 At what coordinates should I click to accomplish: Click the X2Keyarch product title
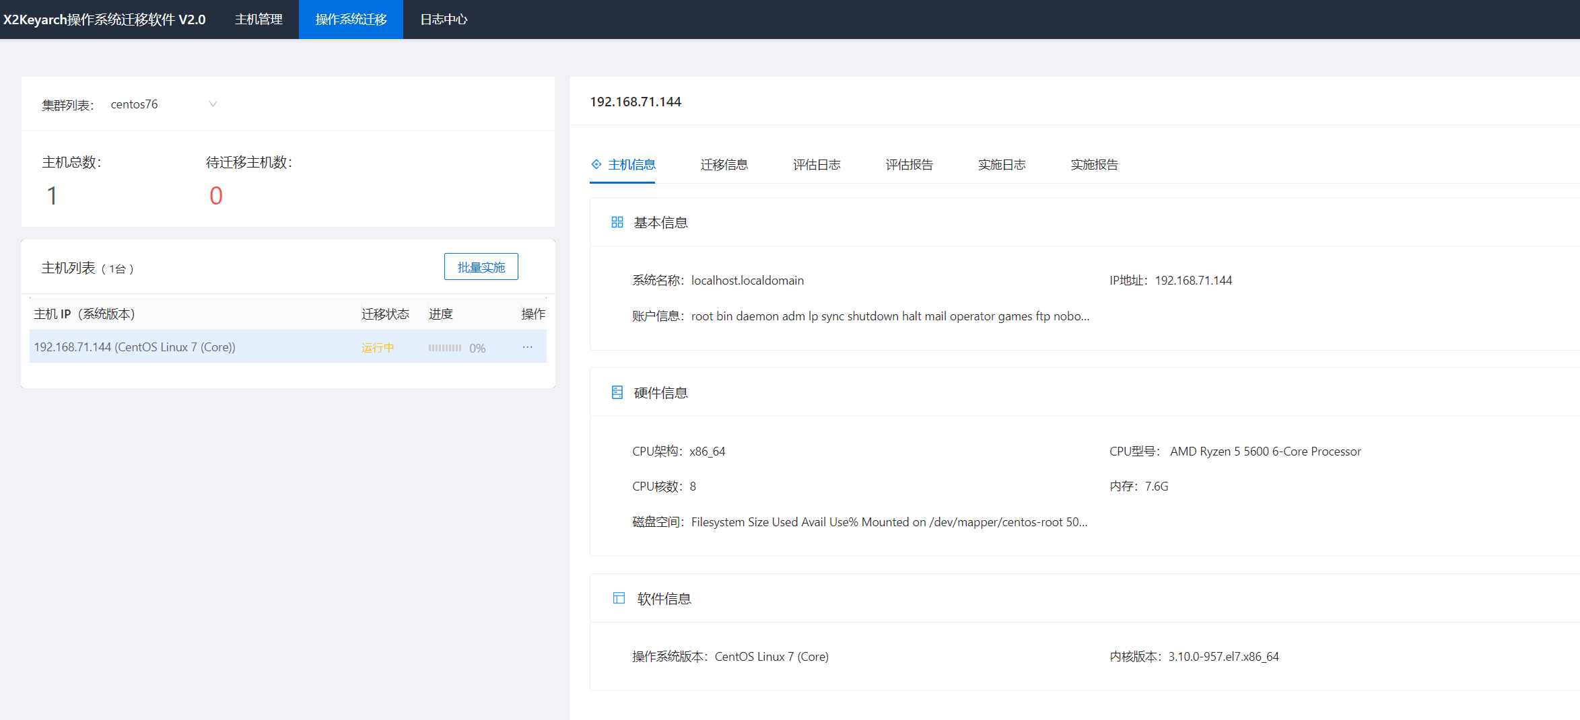tap(104, 20)
